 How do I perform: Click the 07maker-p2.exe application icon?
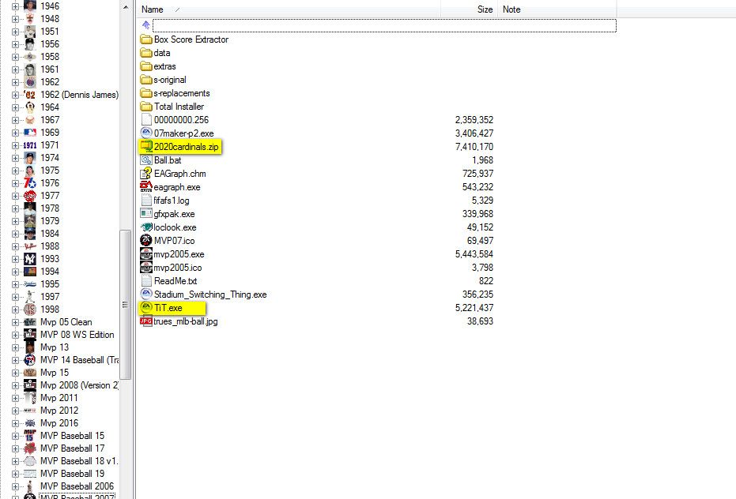(x=146, y=133)
